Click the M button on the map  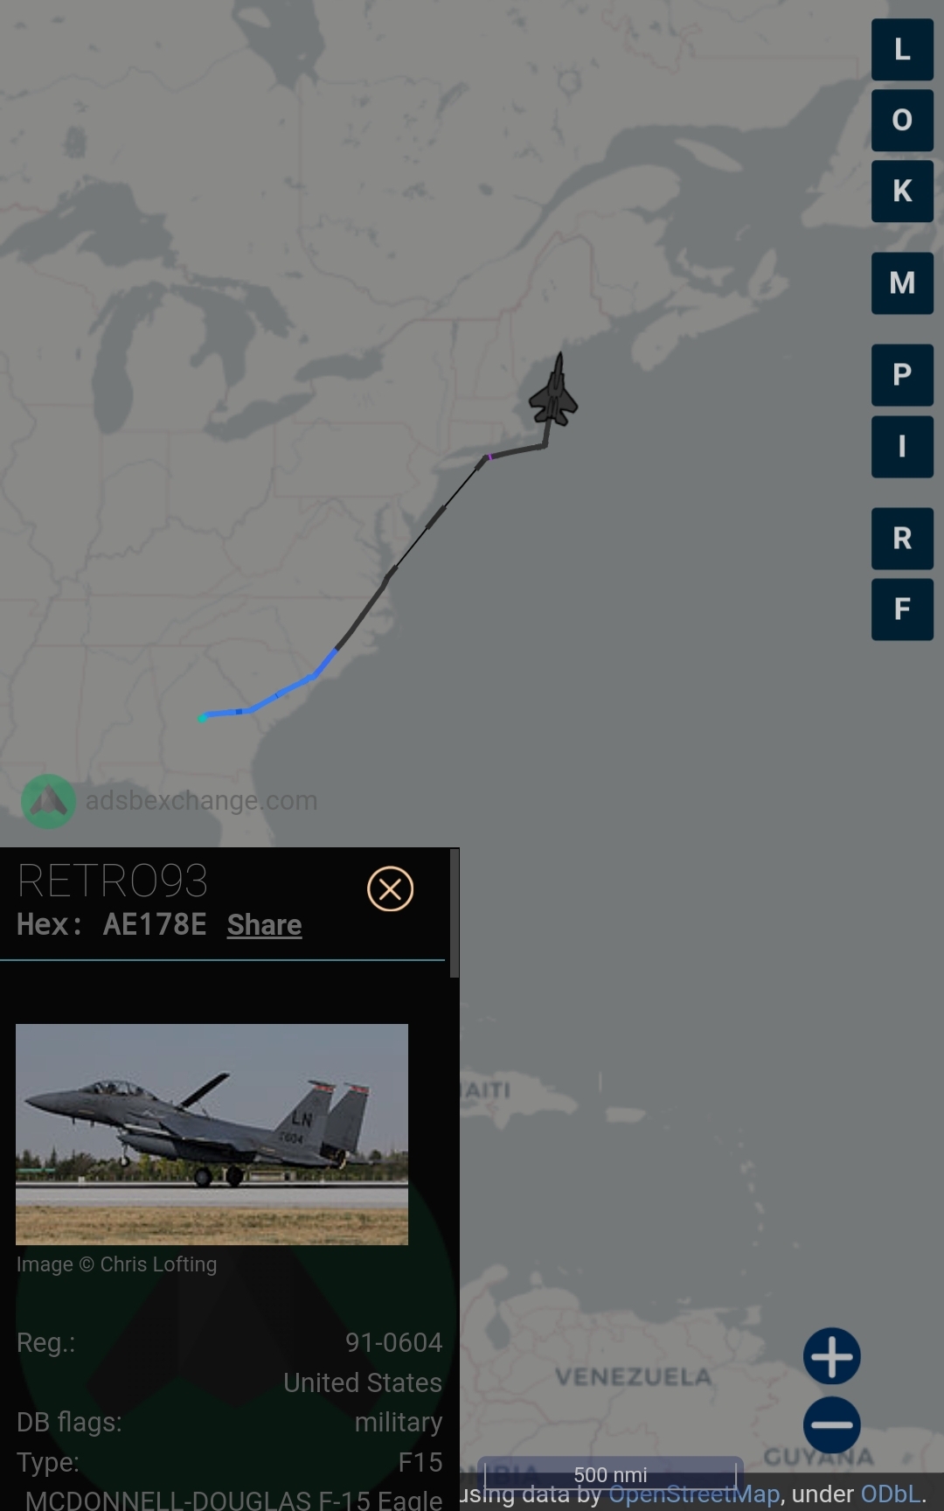click(902, 283)
